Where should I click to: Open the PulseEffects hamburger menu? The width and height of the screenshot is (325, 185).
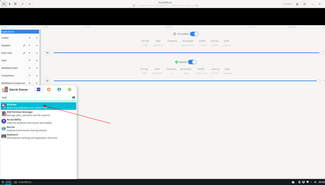[304, 4]
